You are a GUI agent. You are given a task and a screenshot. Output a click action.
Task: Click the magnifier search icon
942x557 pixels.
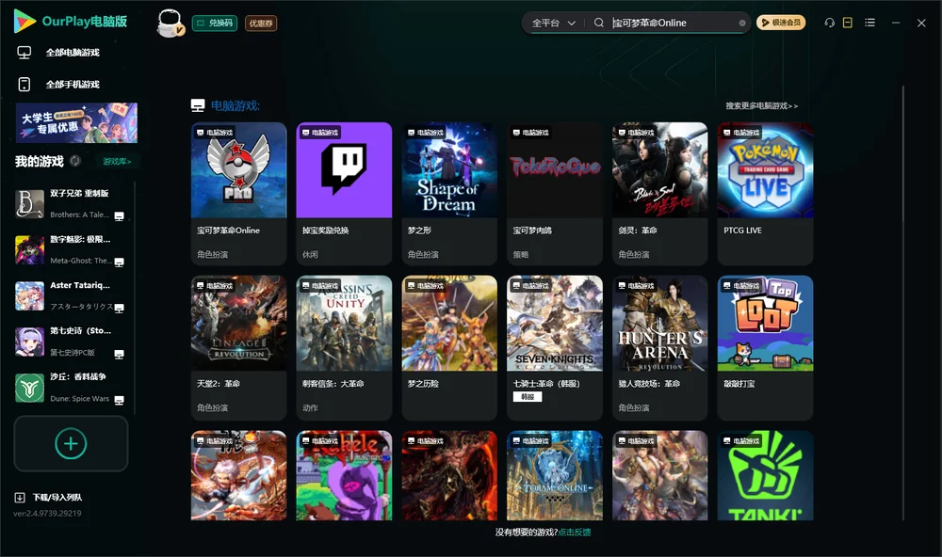point(599,23)
